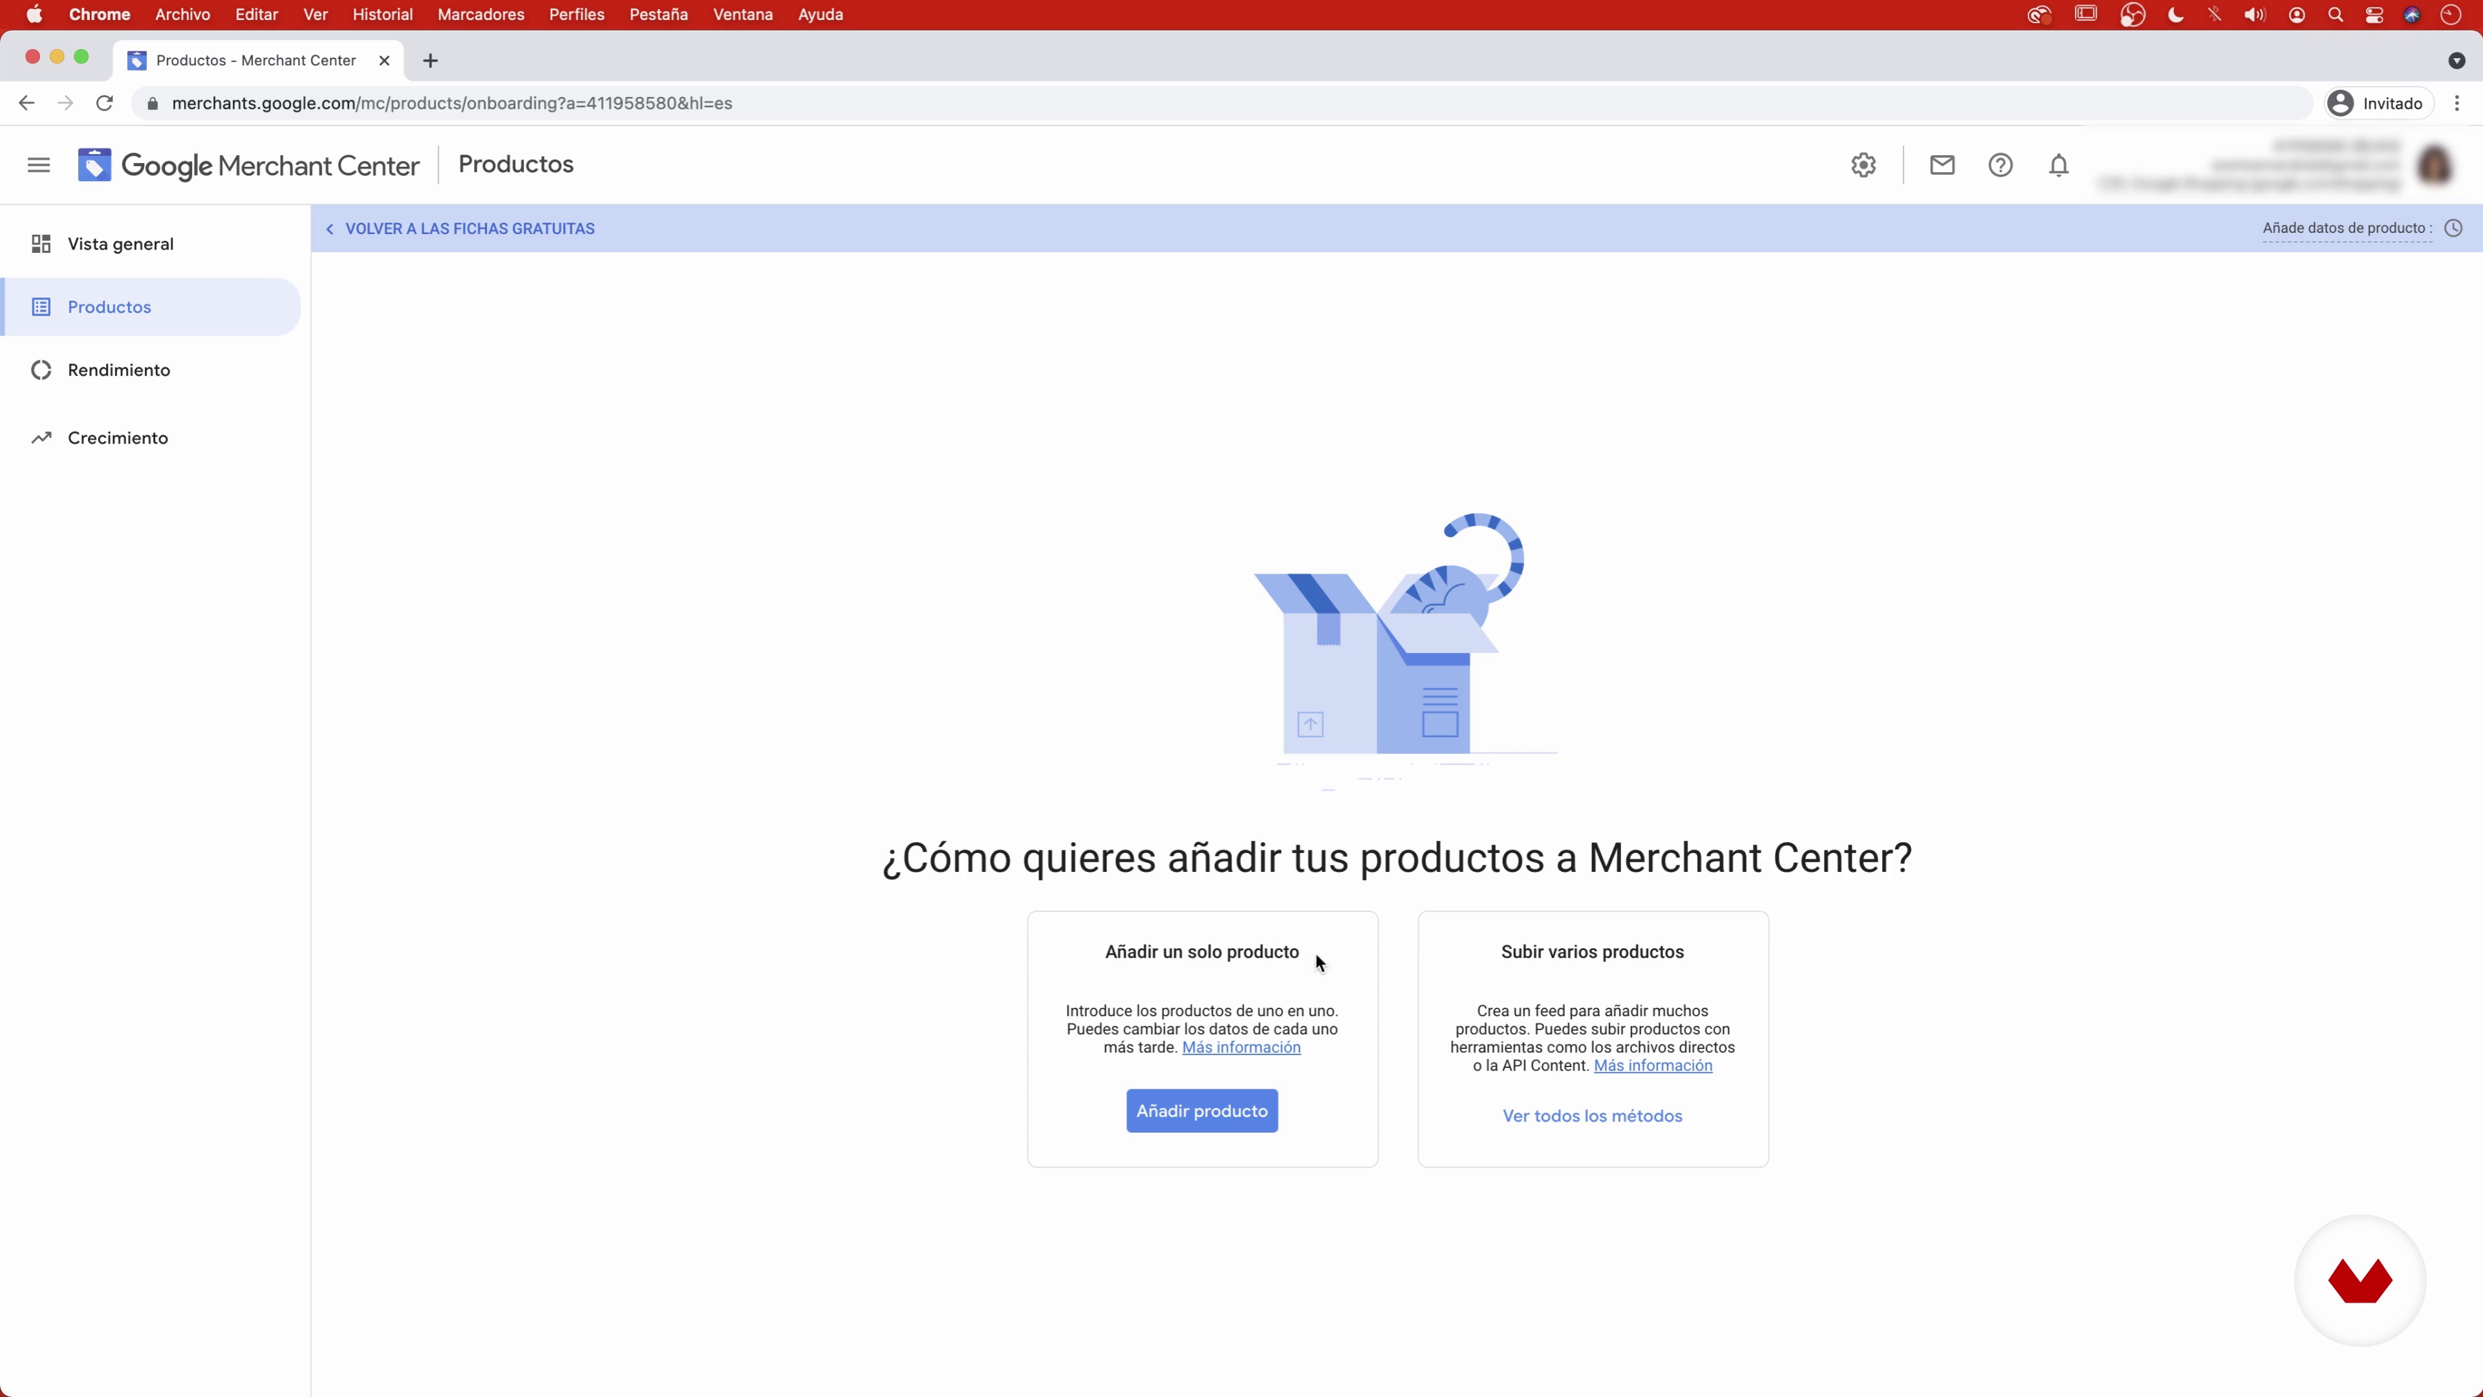Click the Google Merchant Center logo
Screen dimensions: 2483x1397
point(249,165)
